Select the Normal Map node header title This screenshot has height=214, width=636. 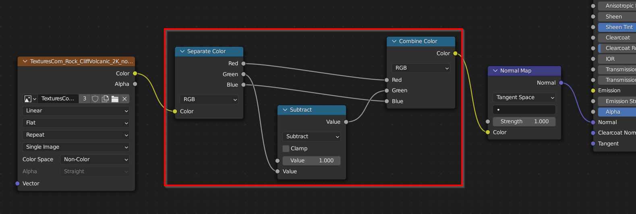point(516,71)
